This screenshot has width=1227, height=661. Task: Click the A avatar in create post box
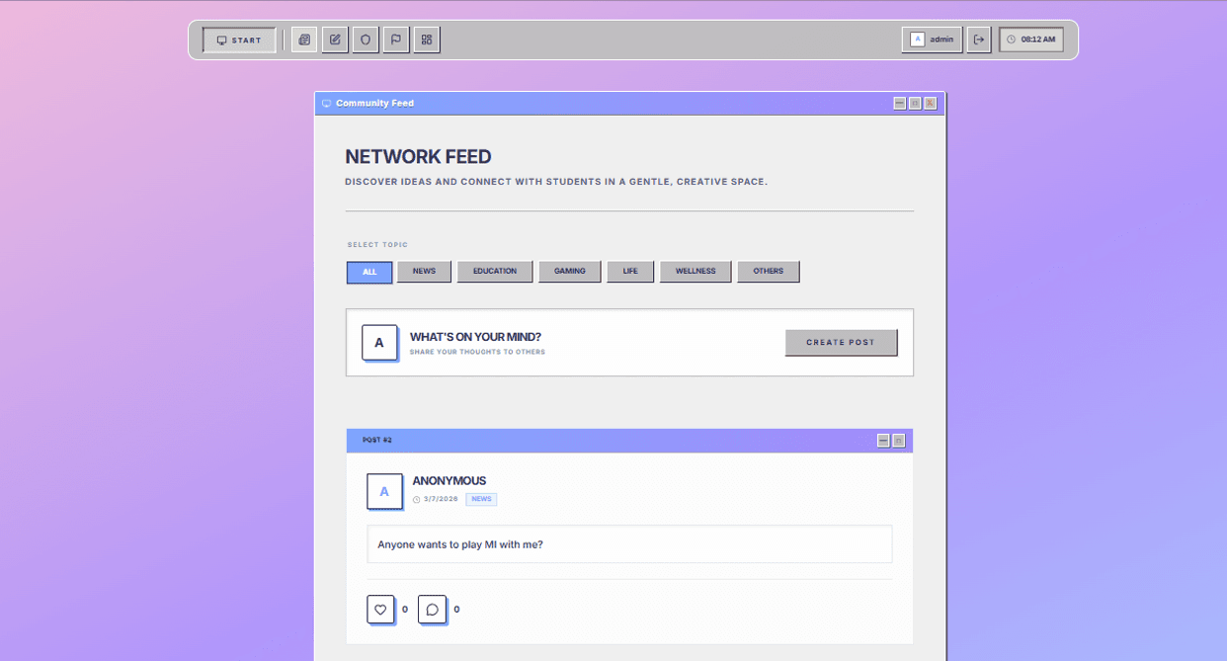pyautogui.click(x=379, y=343)
